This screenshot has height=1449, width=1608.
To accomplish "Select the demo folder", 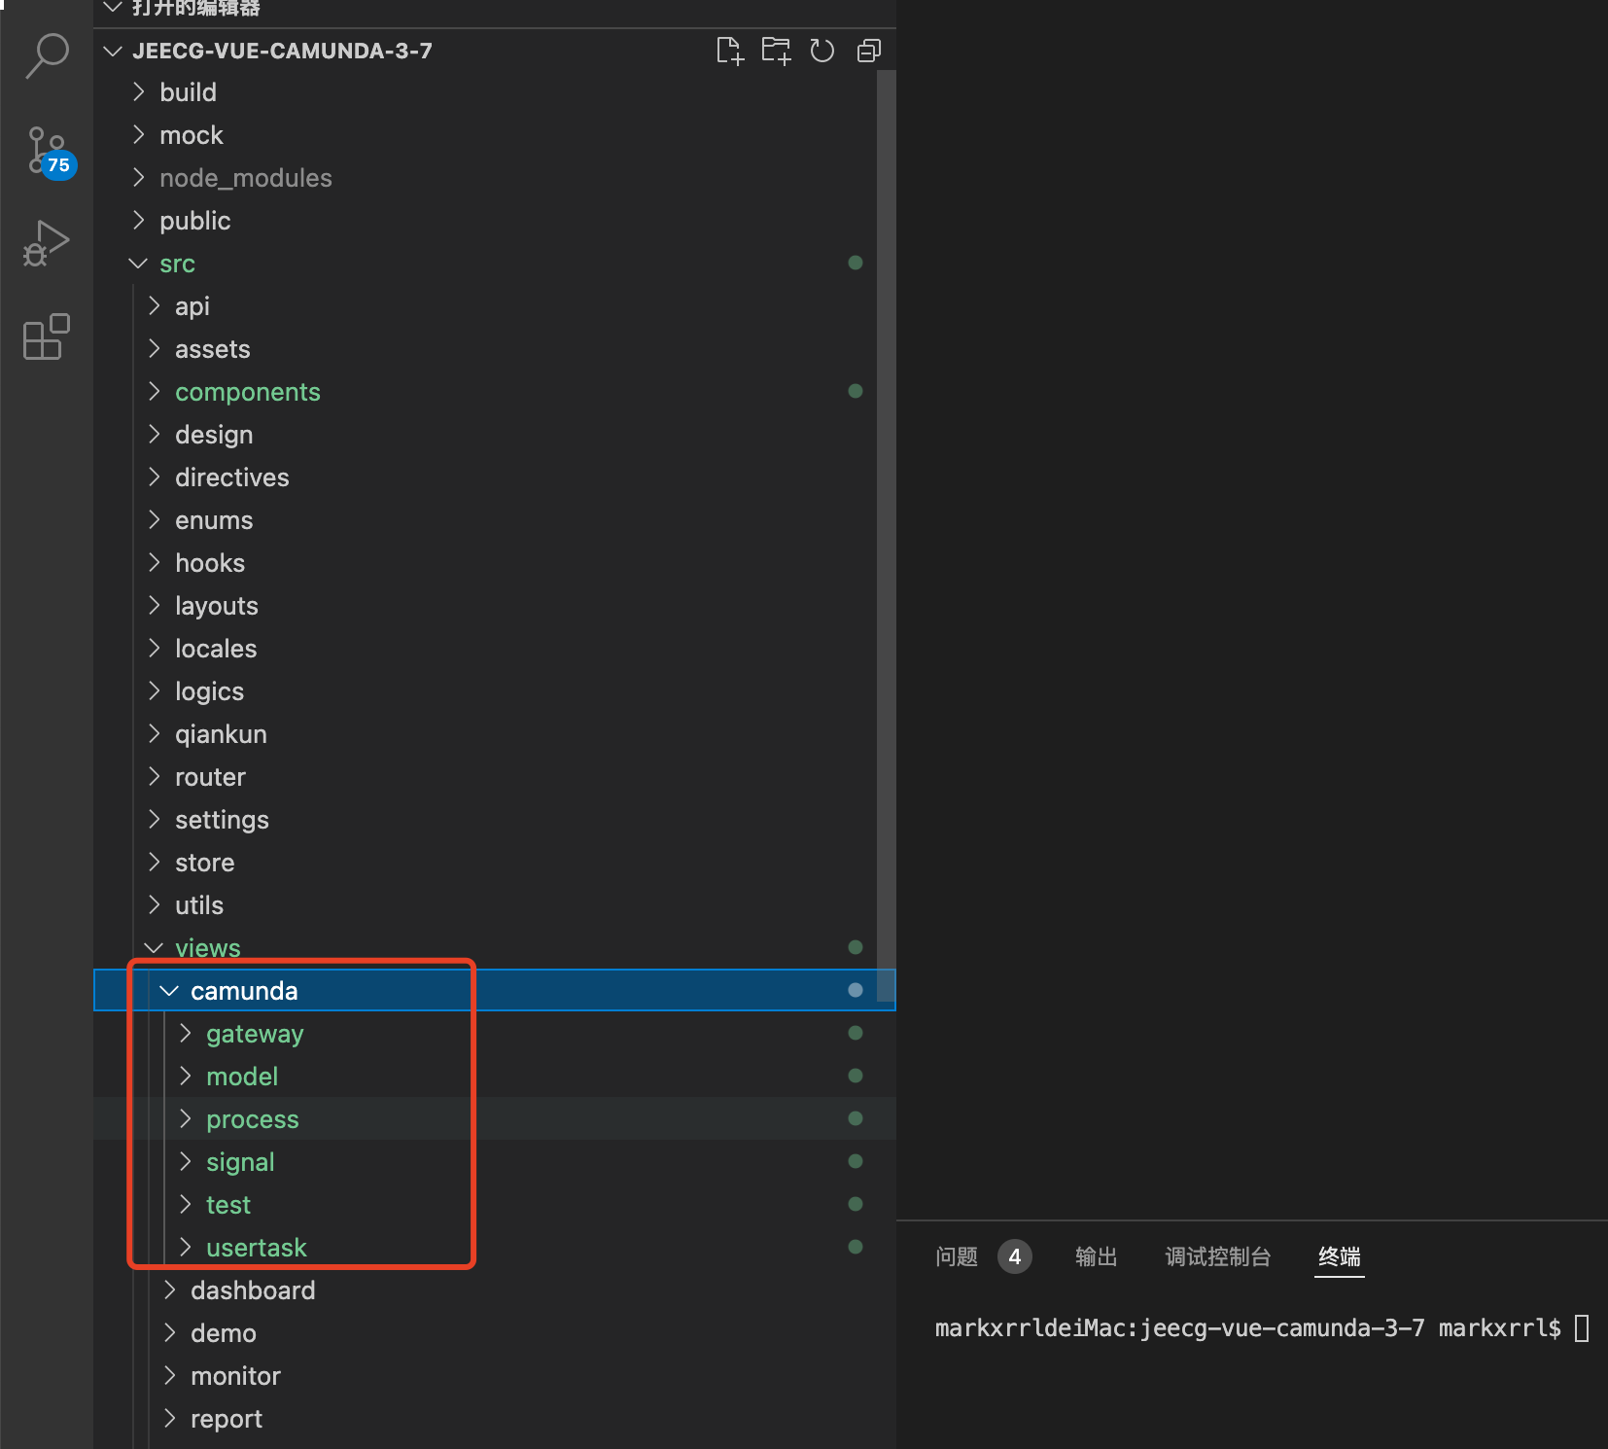I will [494, 1333].
